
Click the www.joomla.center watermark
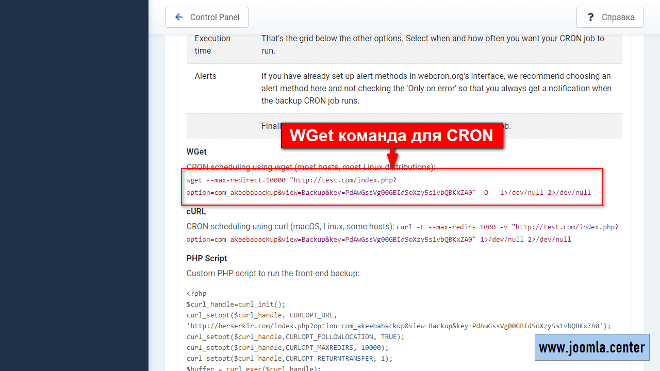click(x=591, y=347)
